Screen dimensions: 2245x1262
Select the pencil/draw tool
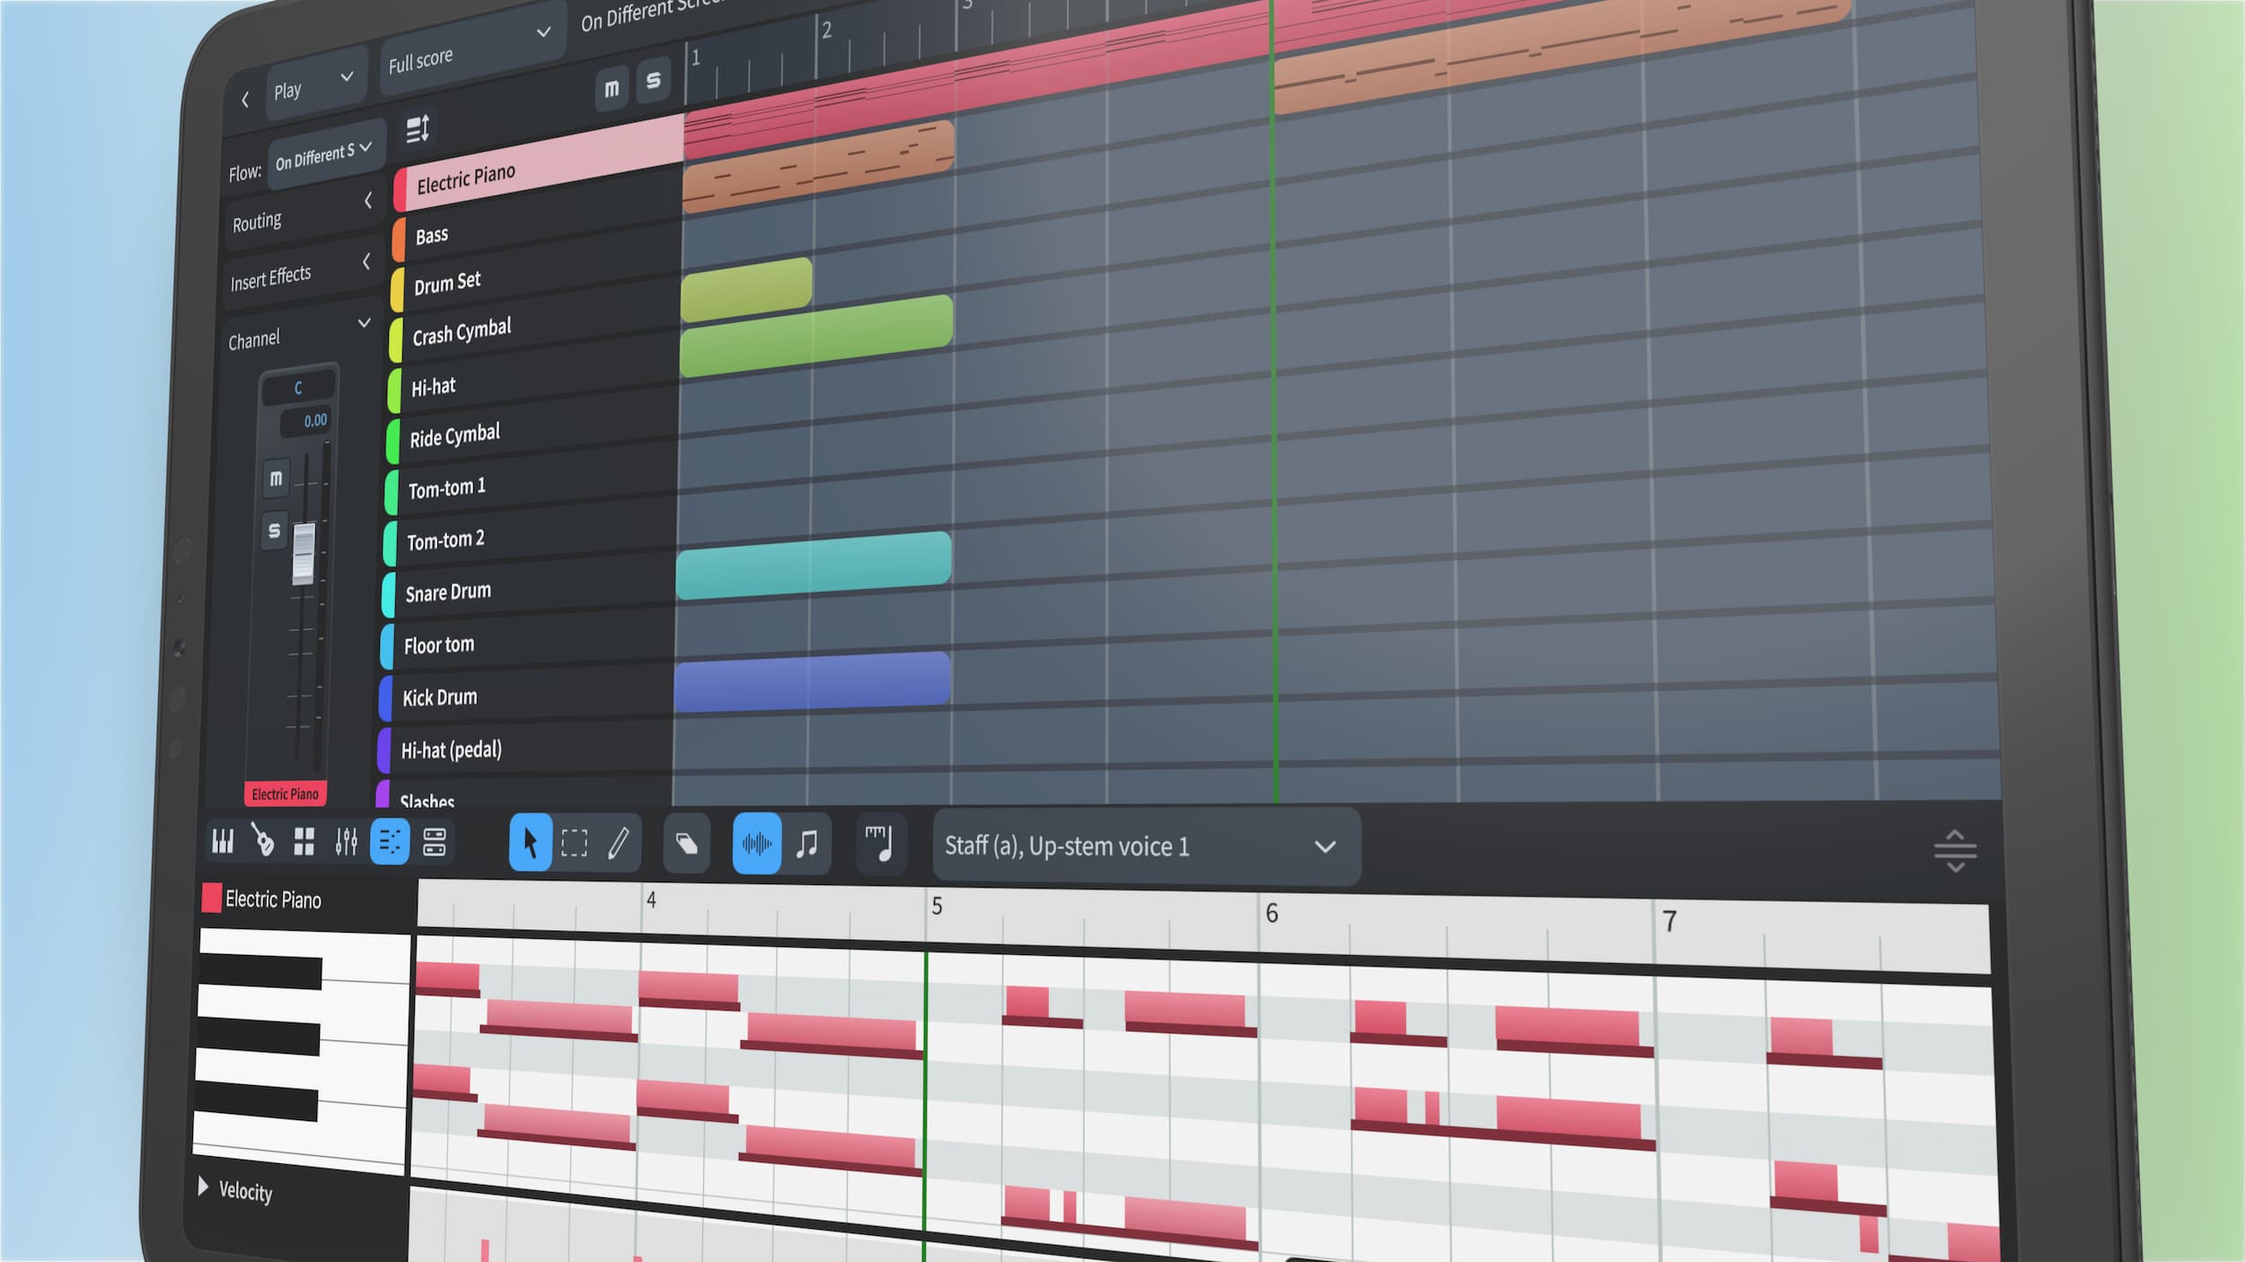click(x=619, y=841)
